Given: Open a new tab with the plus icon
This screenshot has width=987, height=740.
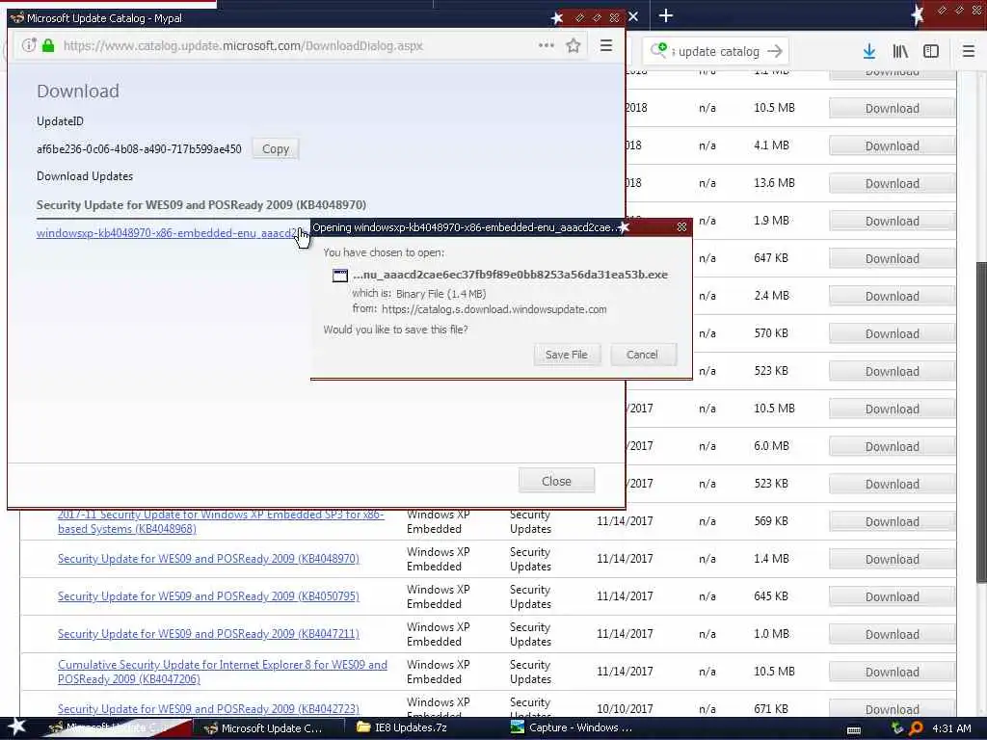Looking at the screenshot, I should pos(665,15).
